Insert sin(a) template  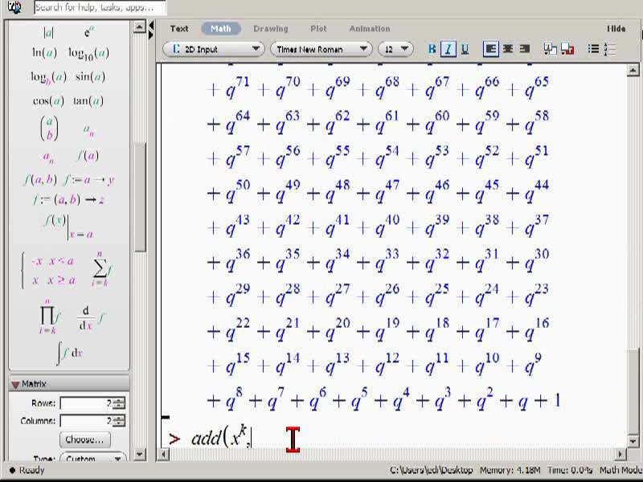click(90, 77)
